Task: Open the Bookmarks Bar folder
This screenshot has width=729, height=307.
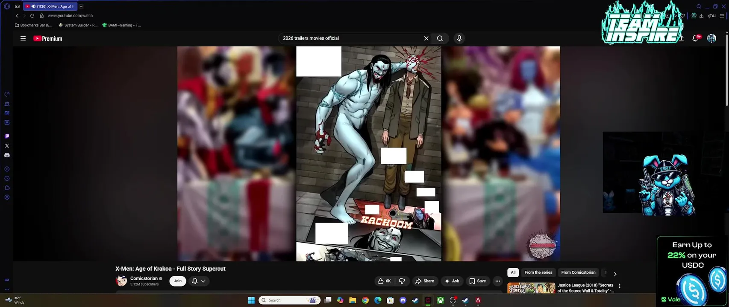Action: tap(34, 25)
